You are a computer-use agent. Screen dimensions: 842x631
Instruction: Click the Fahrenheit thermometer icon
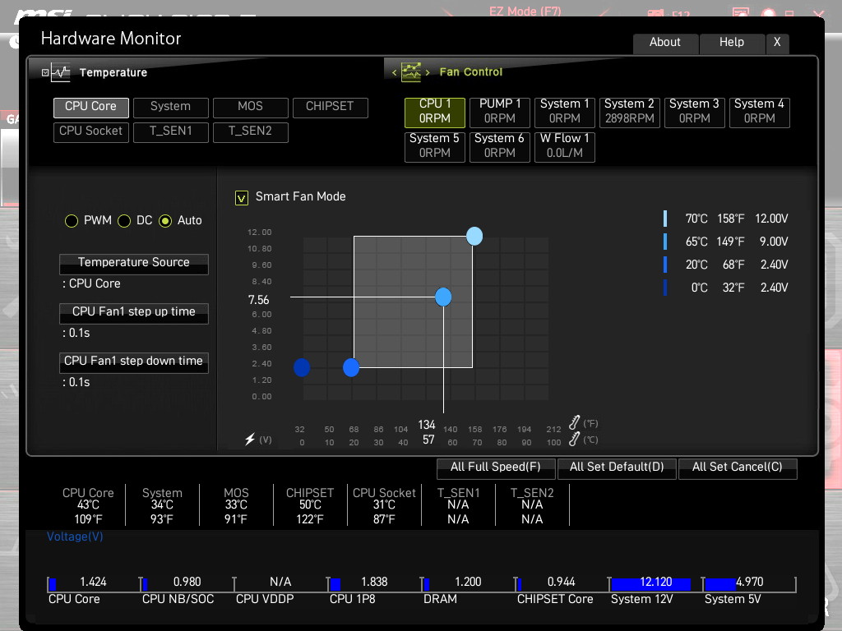574,422
